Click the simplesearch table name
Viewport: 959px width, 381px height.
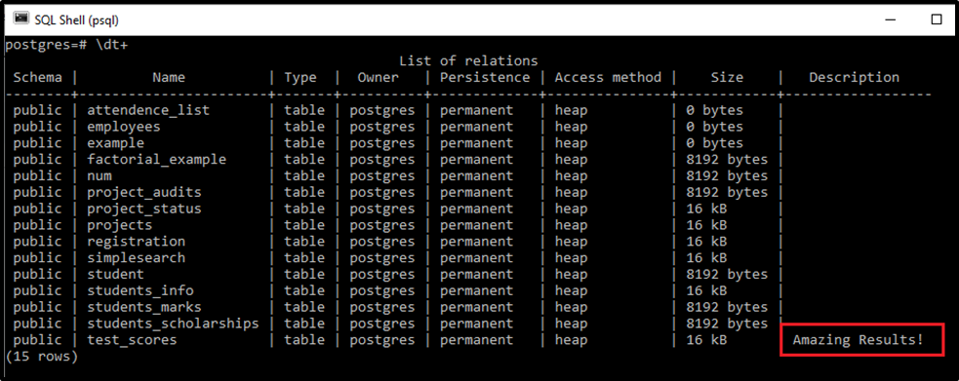pos(136,257)
